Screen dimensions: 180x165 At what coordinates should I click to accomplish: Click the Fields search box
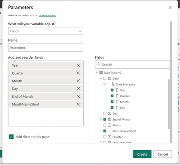(132, 65)
